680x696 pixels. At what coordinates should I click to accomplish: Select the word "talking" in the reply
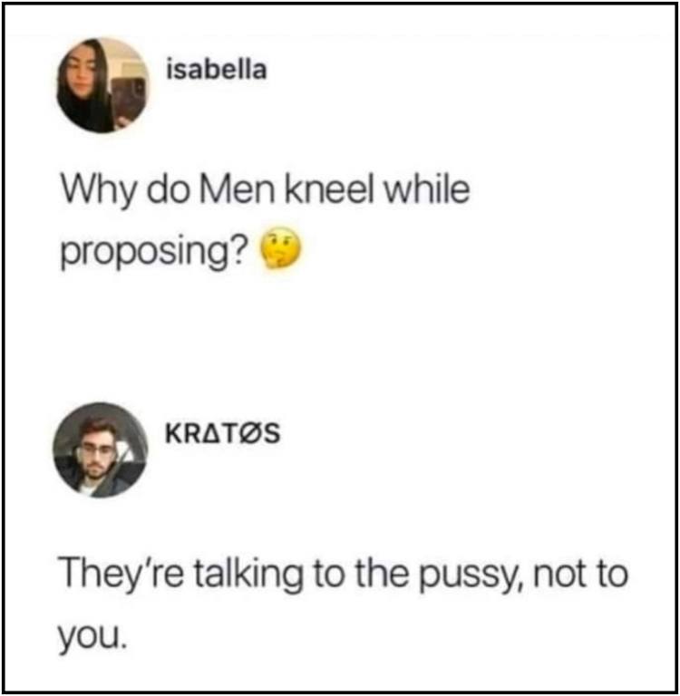(x=248, y=575)
